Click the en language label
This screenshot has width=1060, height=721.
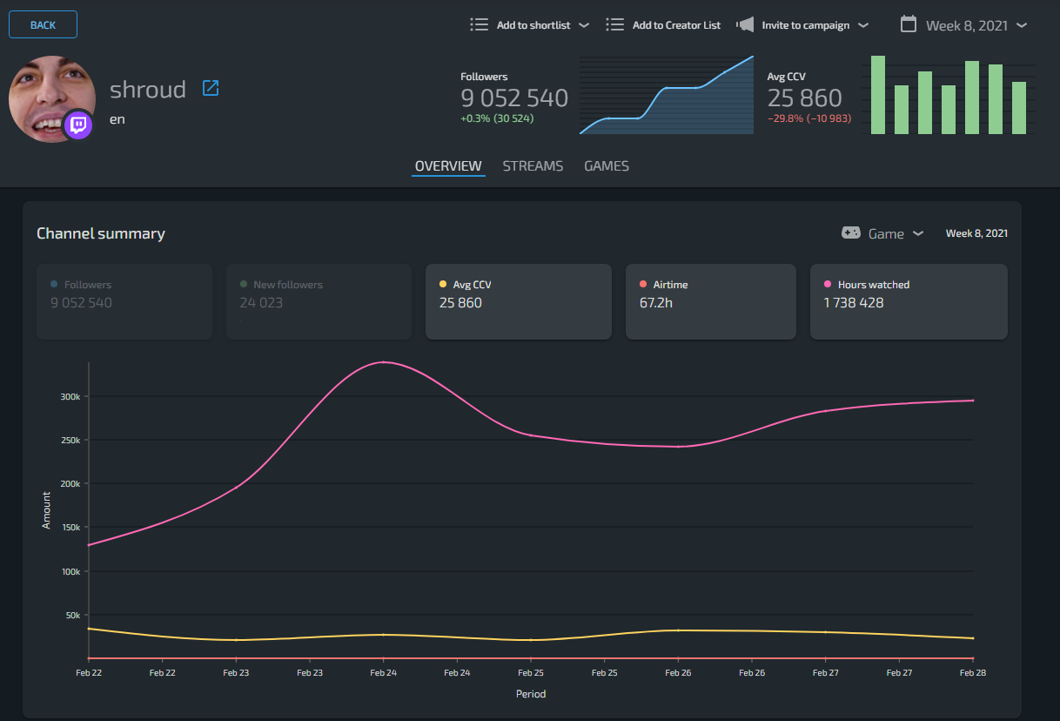pos(117,119)
